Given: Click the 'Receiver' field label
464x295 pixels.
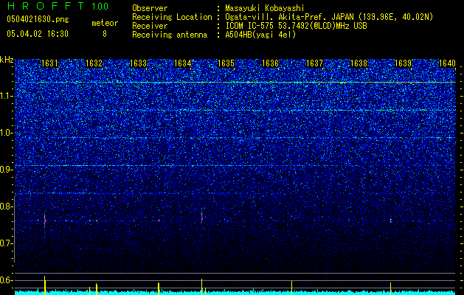Looking at the screenshot, I should pyautogui.click(x=150, y=26).
